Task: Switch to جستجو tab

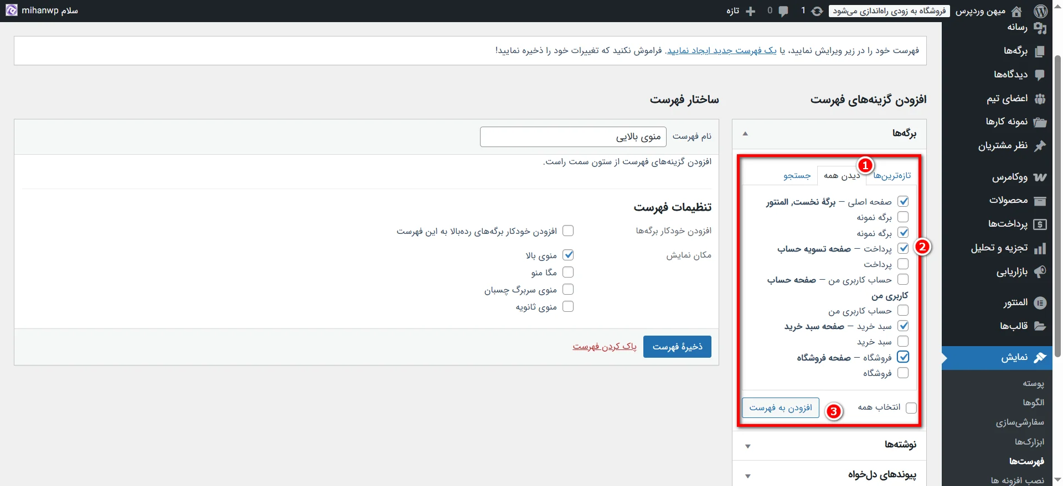Action: tap(797, 175)
